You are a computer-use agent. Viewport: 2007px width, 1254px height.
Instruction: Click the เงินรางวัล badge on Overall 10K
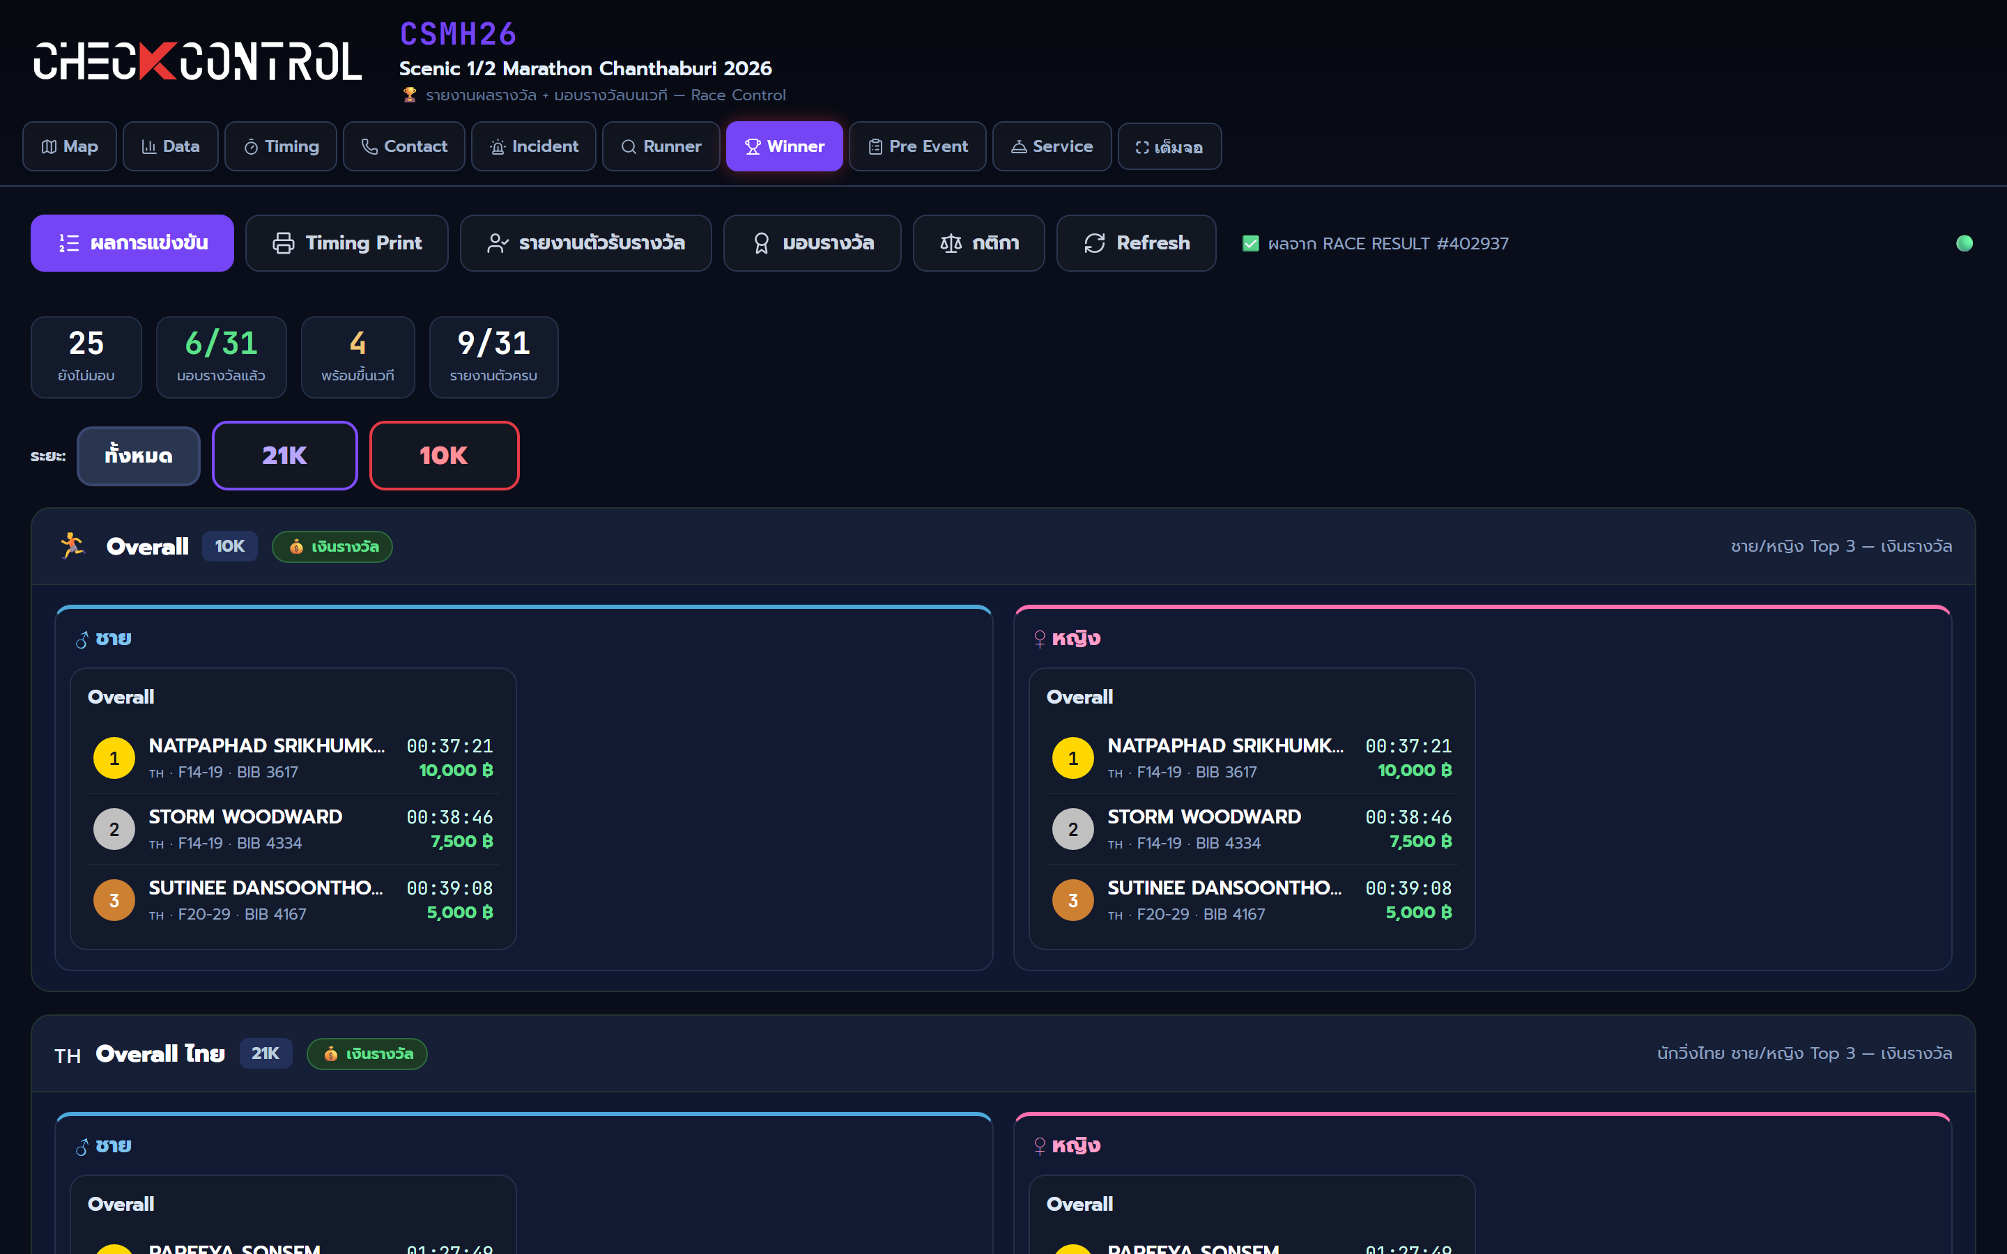click(x=332, y=547)
